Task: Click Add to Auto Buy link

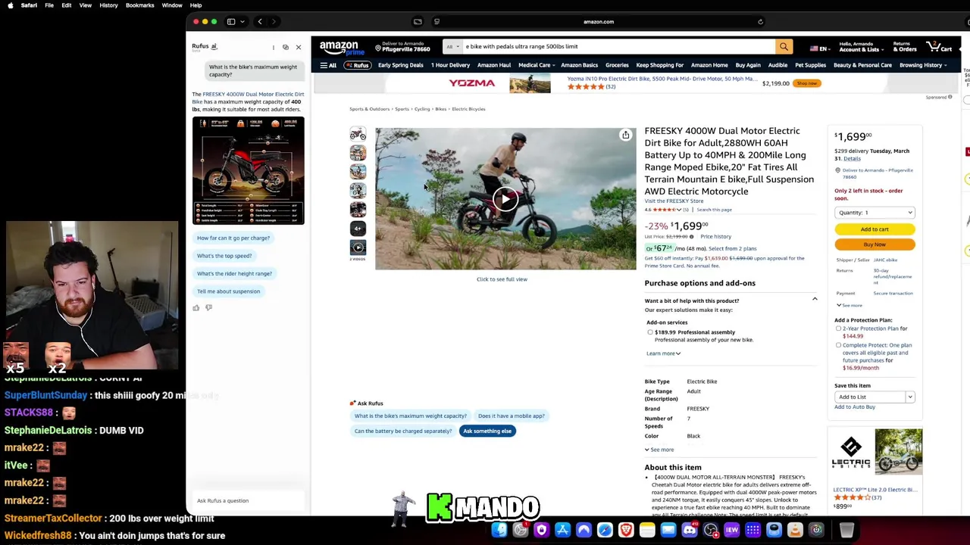Action: (x=855, y=407)
